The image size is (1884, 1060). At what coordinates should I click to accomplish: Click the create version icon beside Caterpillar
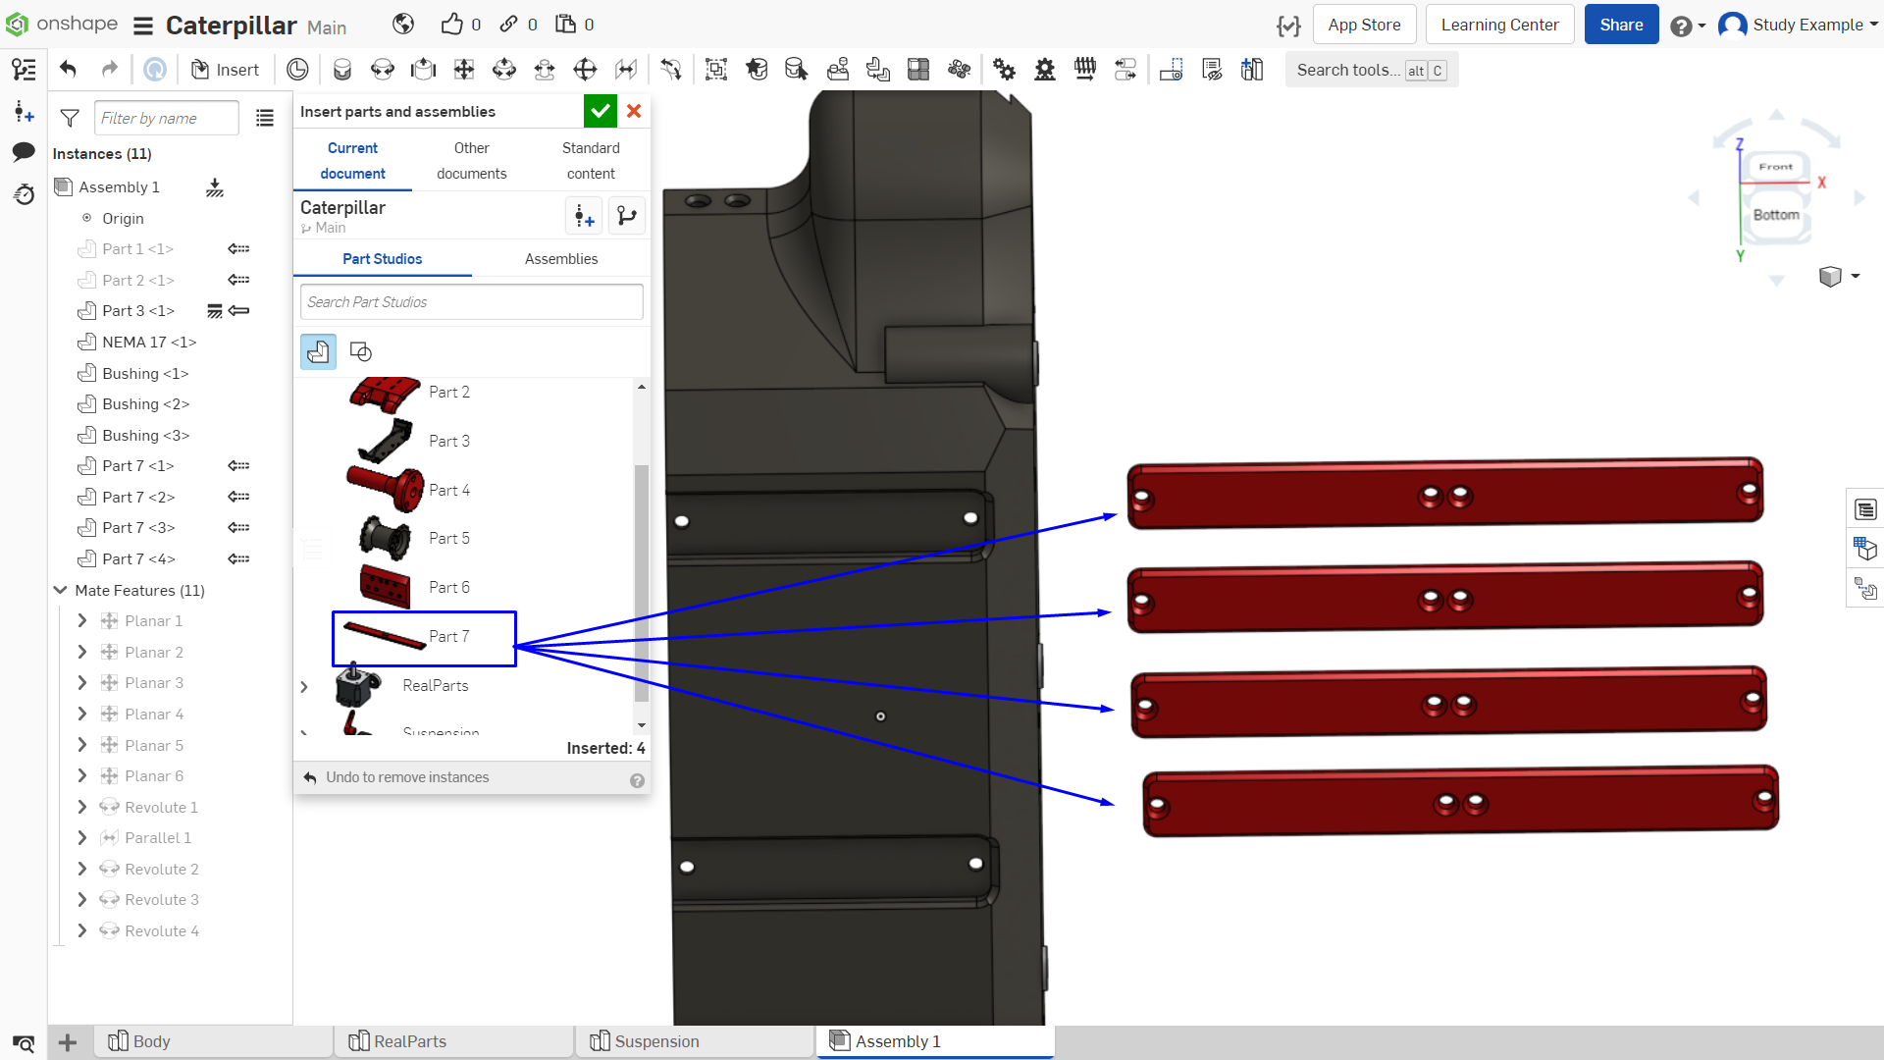[585, 216]
